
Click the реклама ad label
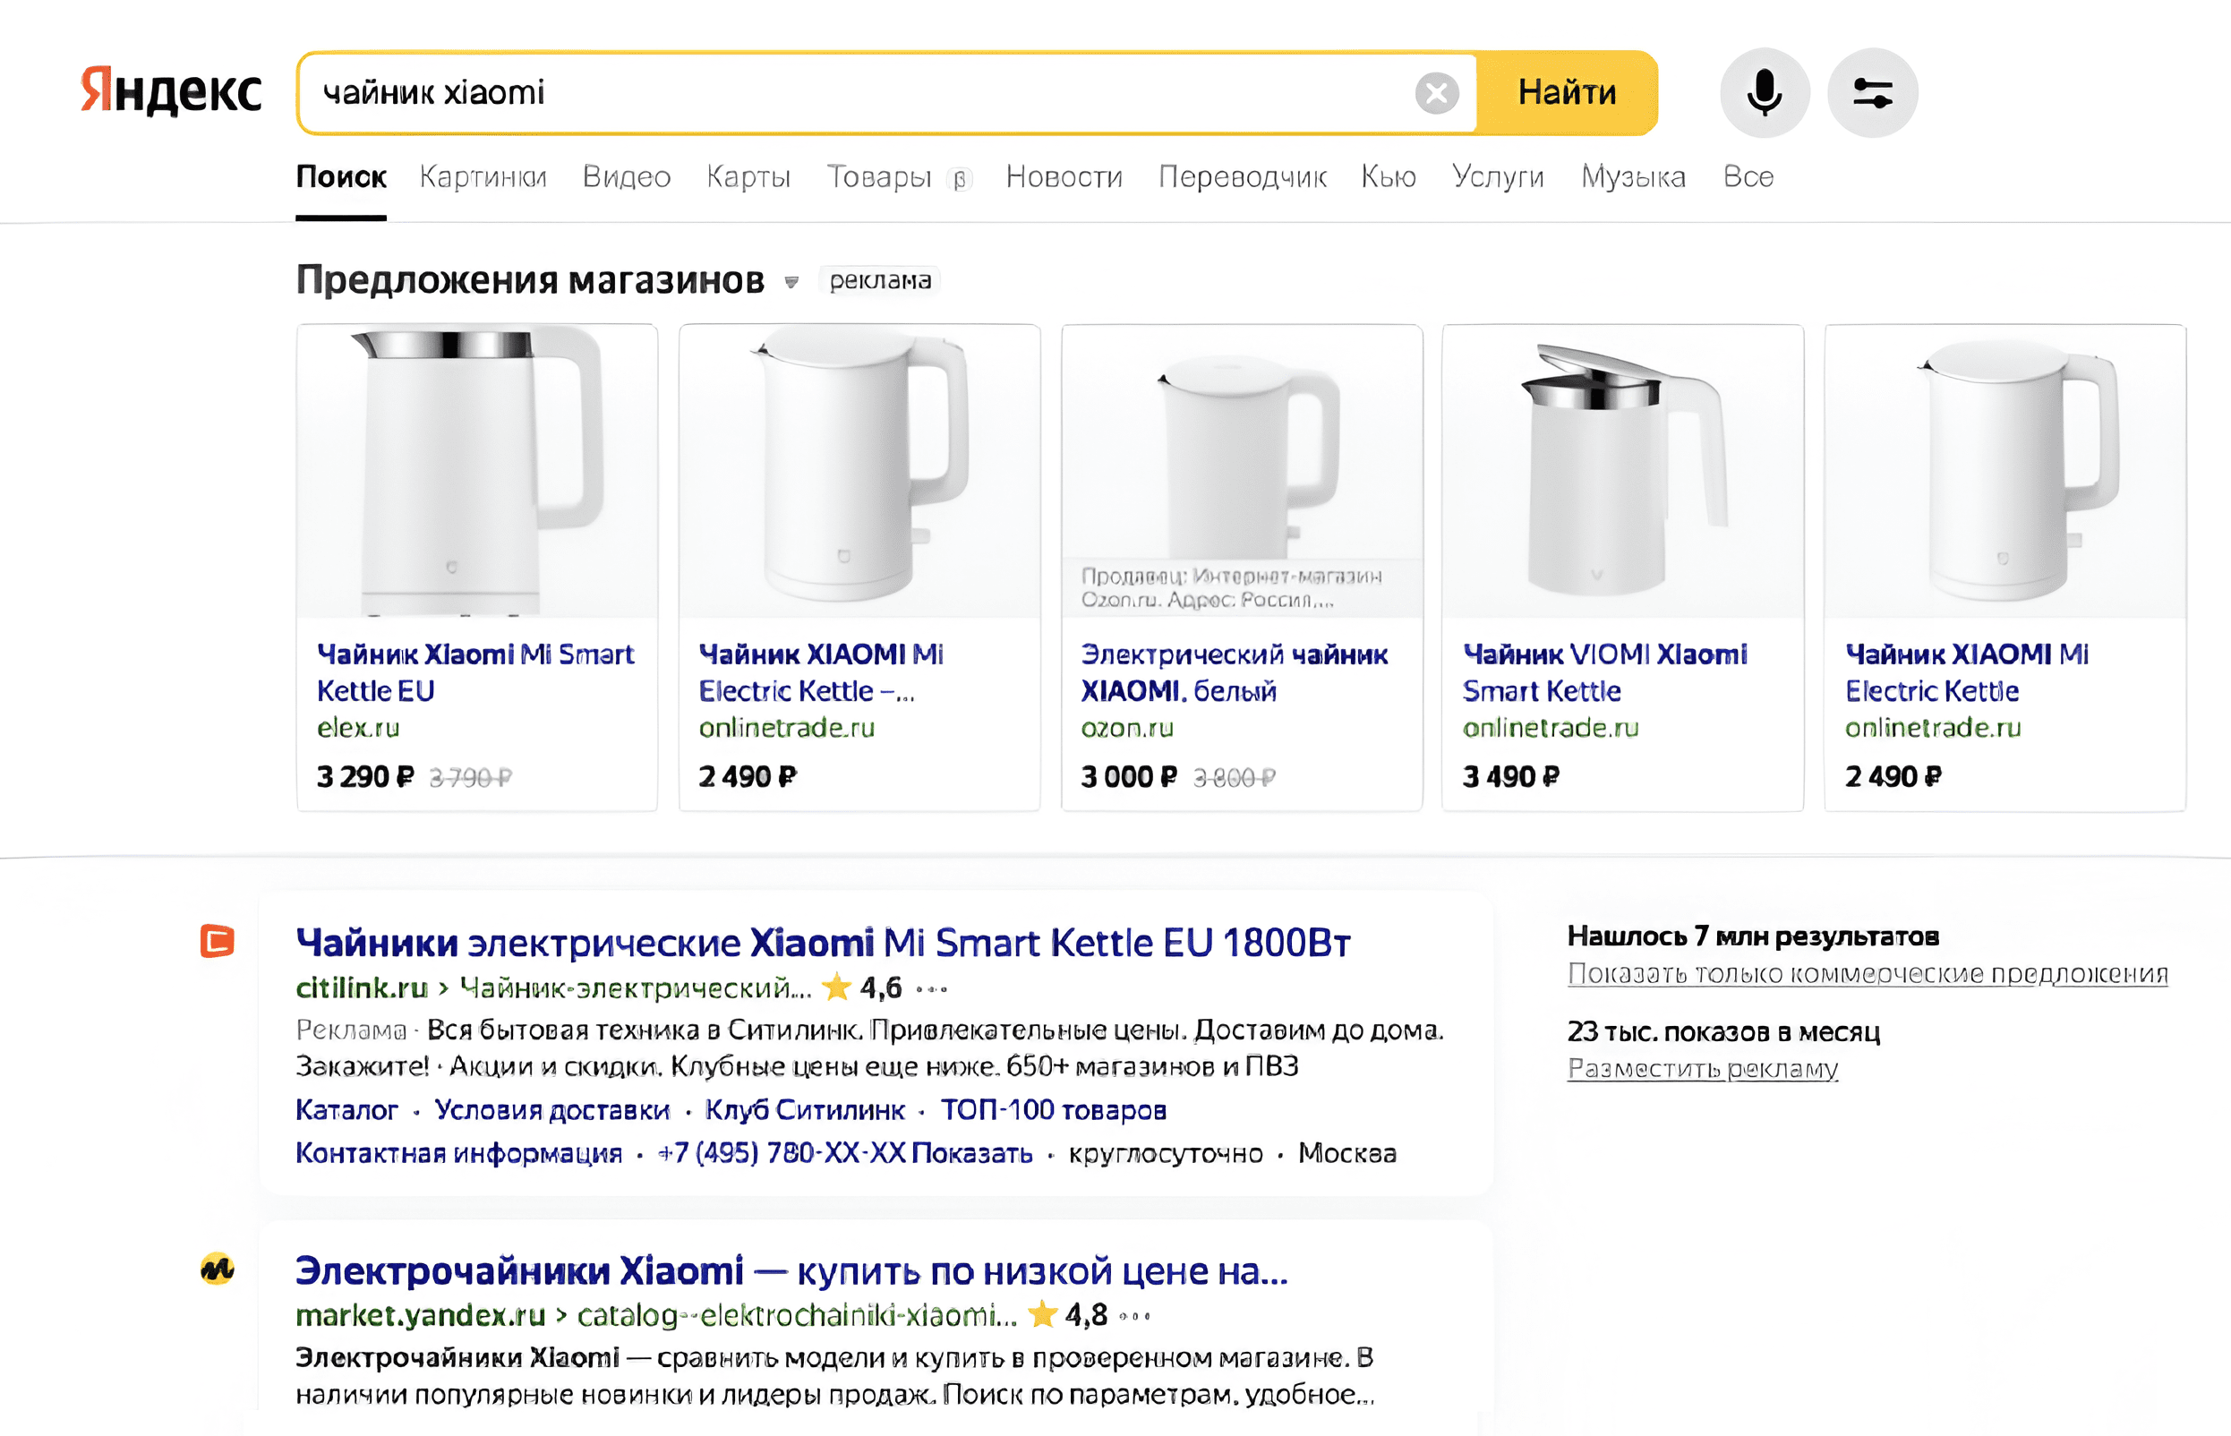click(x=879, y=281)
